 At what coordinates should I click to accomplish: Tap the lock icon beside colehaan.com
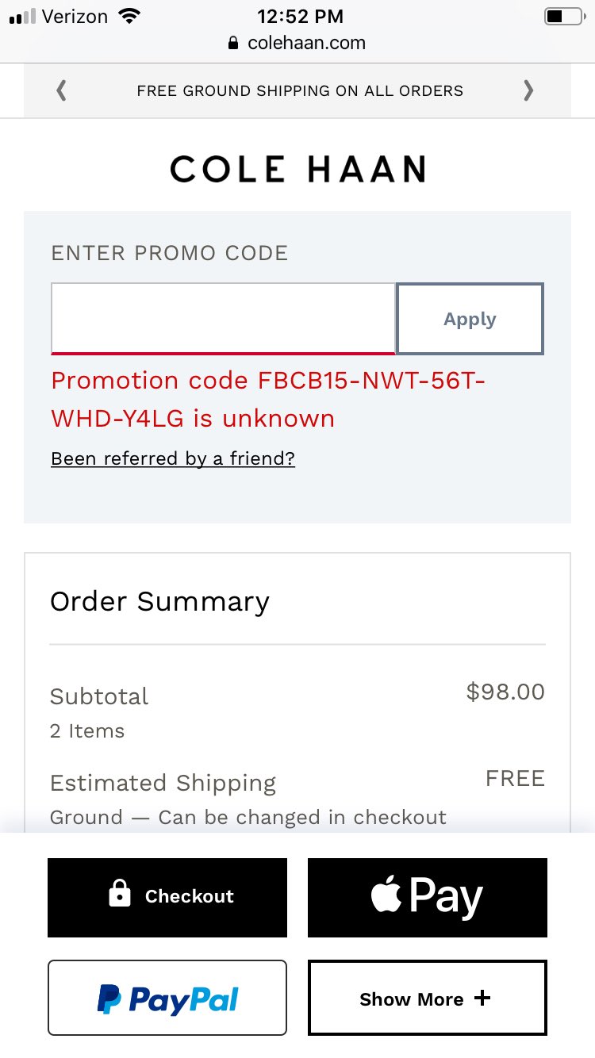[232, 43]
